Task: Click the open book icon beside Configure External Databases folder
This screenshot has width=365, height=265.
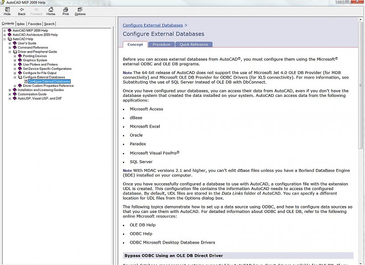Action: (20, 77)
